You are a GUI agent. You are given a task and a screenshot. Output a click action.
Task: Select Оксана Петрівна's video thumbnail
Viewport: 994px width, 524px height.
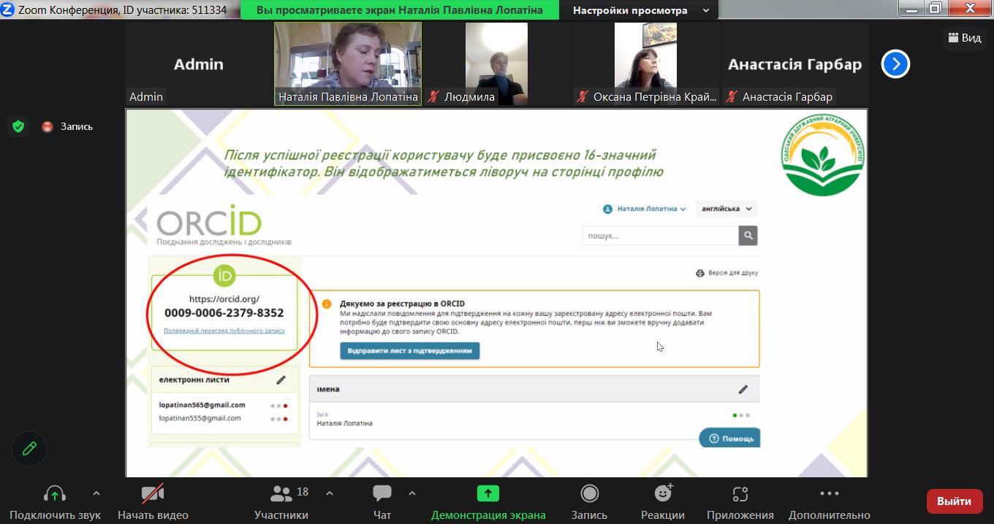pos(645,63)
